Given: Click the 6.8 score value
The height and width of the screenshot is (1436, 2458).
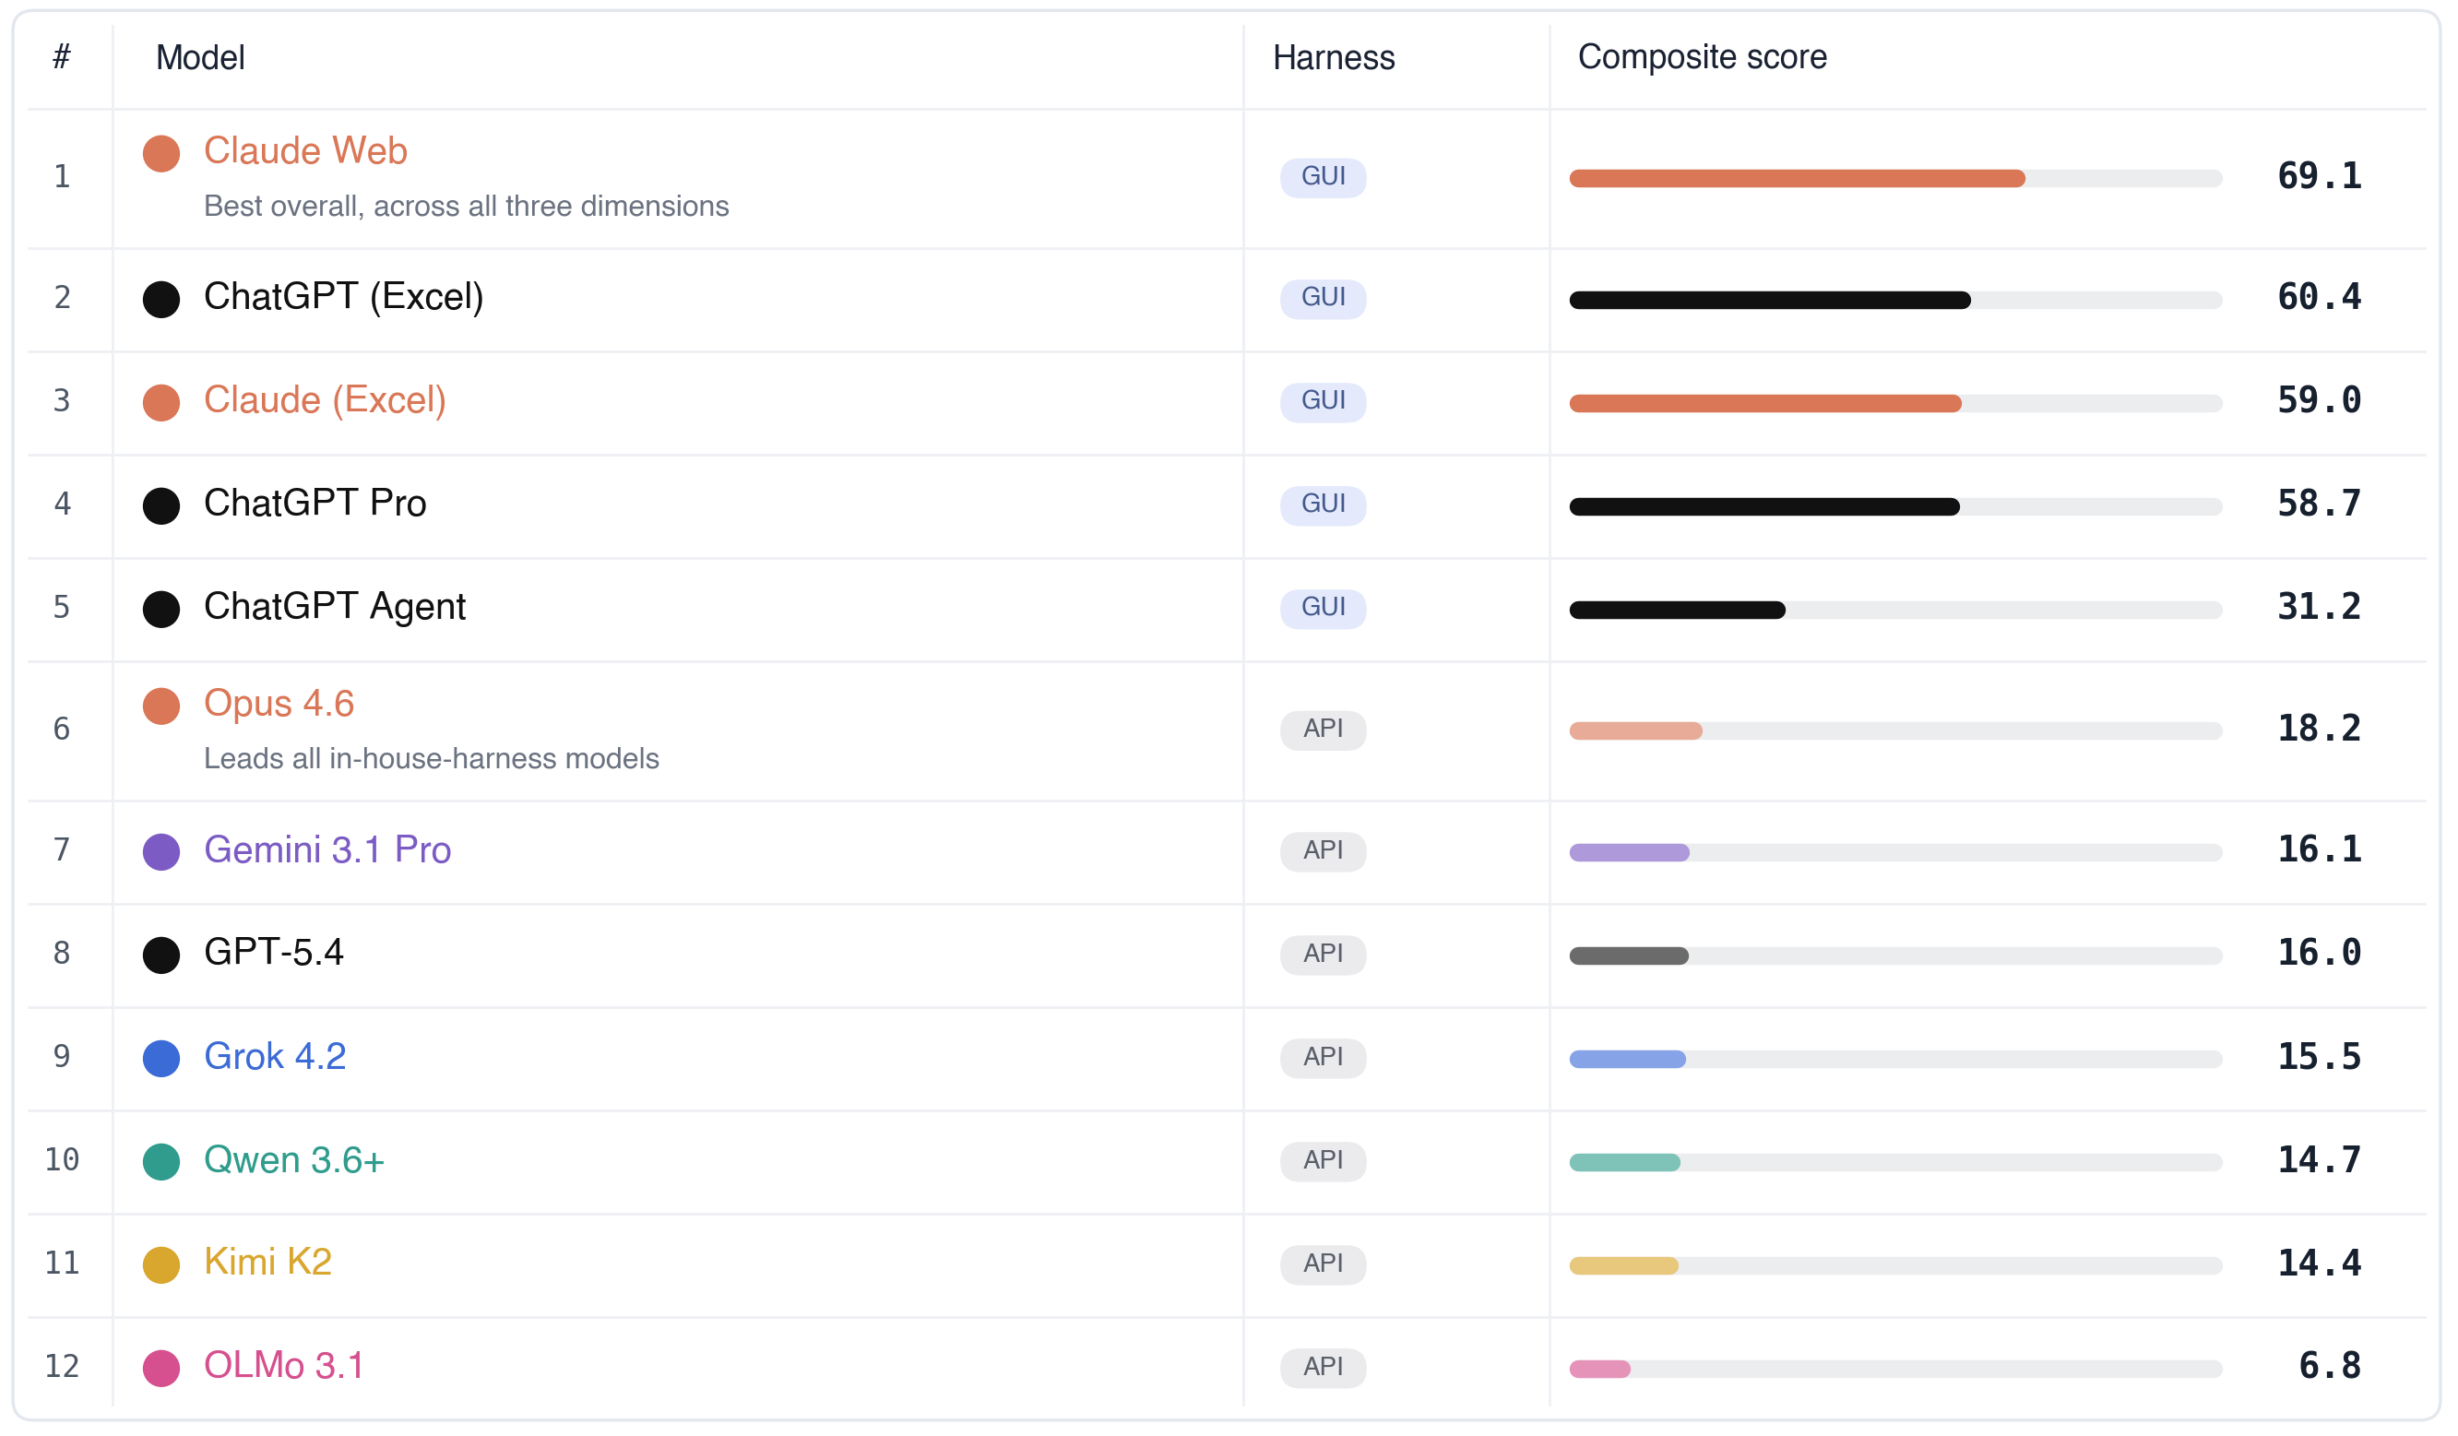Looking at the screenshot, I should pos(2329,1368).
